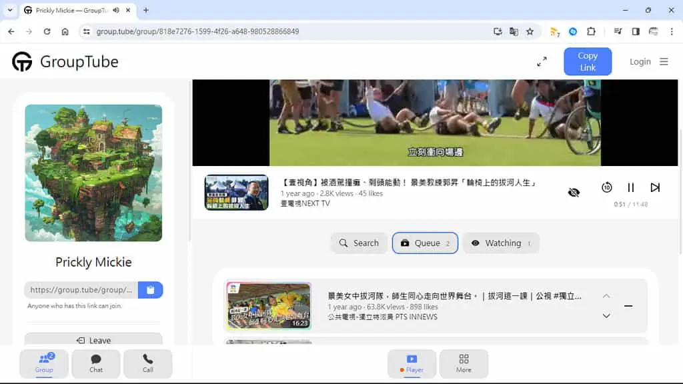Toggle the browser side panel icon
683x384 pixels.
[636, 31]
